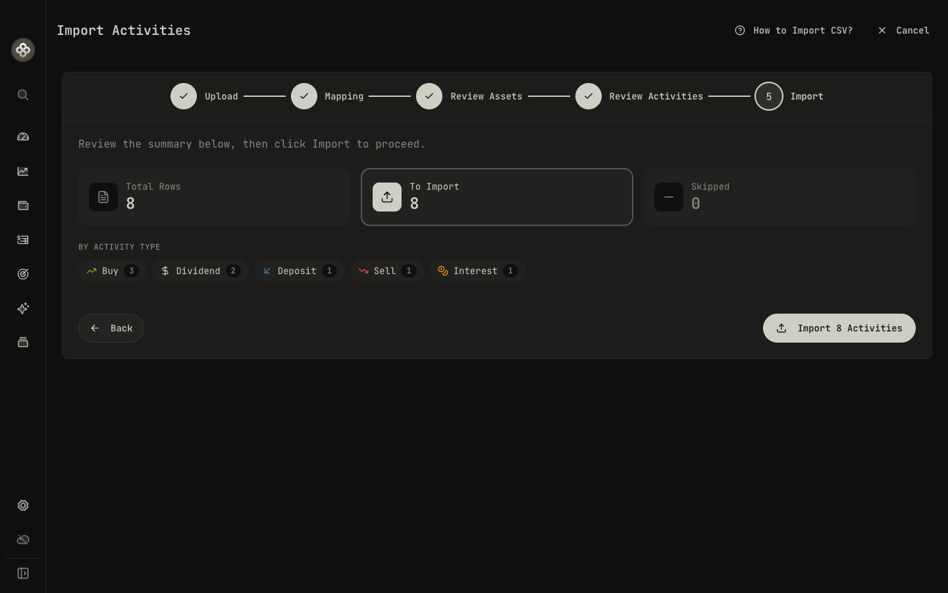This screenshot has height=593, width=948.
Task: Click the Dividend count badge 2
Action: pos(233,271)
